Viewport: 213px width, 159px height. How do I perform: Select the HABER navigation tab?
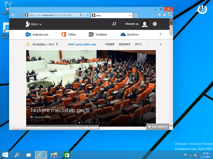click(x=110, y=44)
